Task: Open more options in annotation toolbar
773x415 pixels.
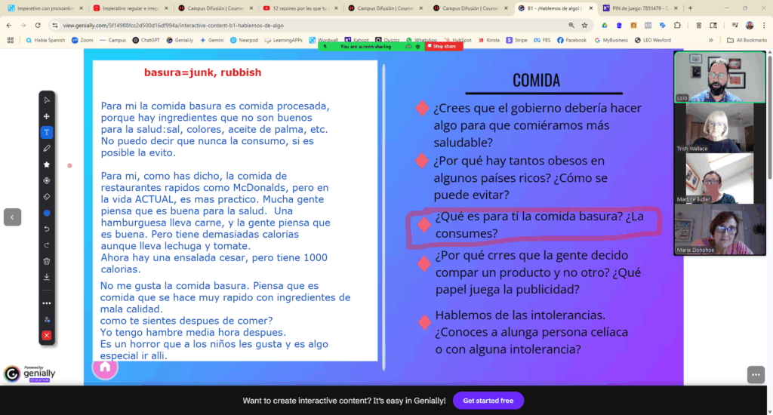Action: click(x=47, y=303)
